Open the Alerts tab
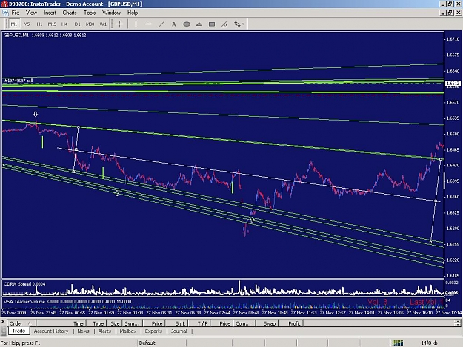463x347 pixels. pyautogui.click(x=104, y=331)
